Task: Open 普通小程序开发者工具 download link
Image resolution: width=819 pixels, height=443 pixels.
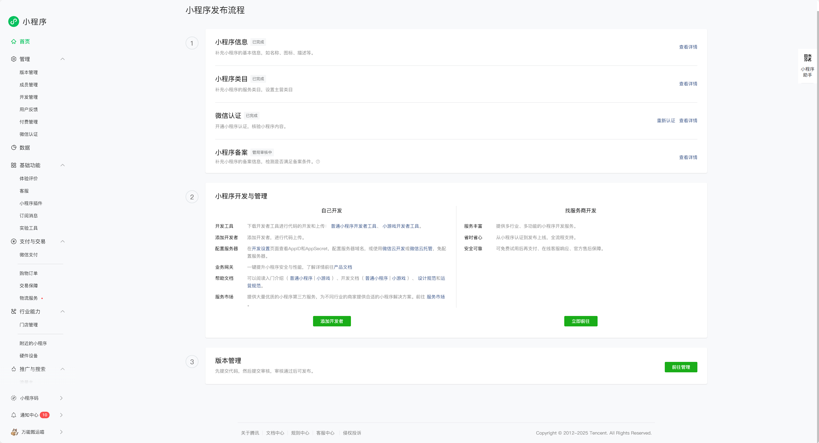Action: [x=354, y=226]
